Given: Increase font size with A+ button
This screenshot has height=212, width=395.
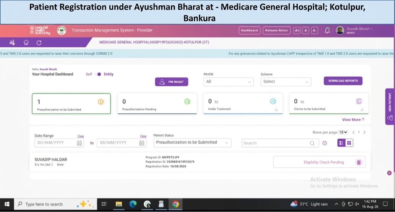Looking at the screenshot, I should pos(297,30).
